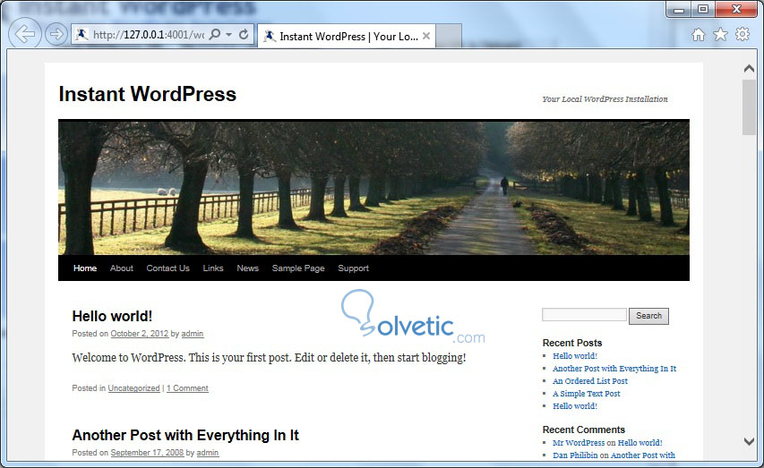Click the Instant WordPress site title
The width and height of the screenshot is (764, 468).
click(147, 94)
